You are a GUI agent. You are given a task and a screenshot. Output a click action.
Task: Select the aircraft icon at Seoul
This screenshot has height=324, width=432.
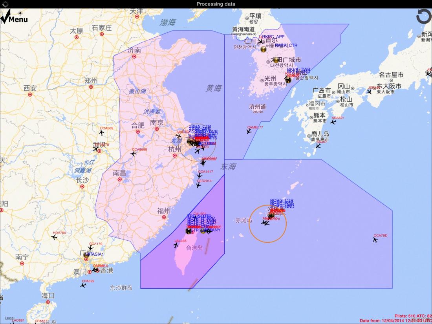point(260,42)
